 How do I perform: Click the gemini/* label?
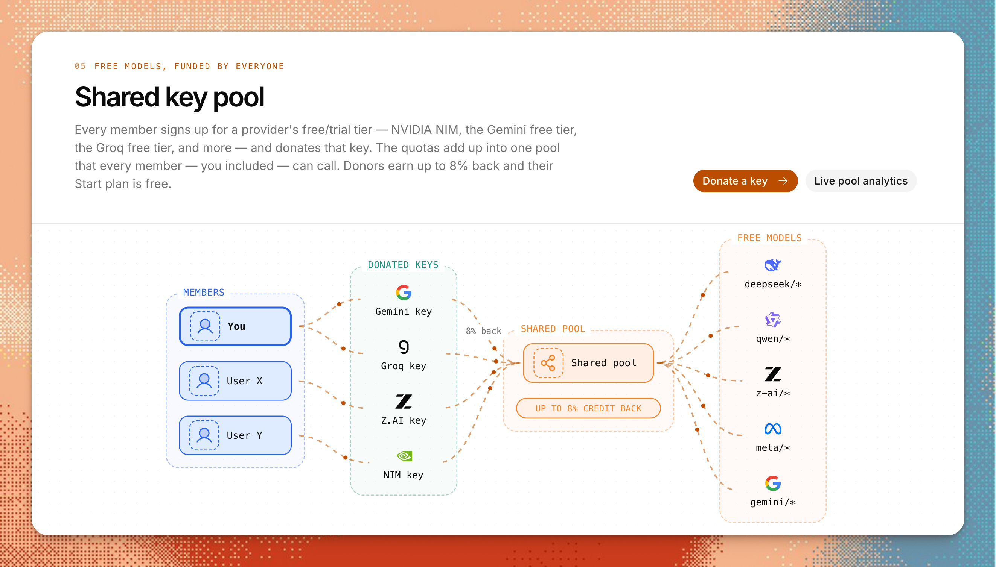pyautogui.click(x=773, y=502)
